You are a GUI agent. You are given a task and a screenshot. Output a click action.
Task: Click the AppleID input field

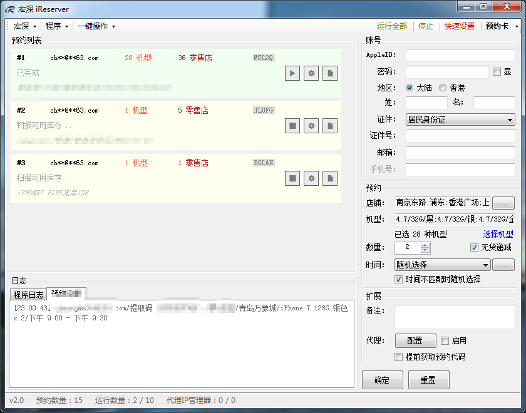tap(460, 55)
